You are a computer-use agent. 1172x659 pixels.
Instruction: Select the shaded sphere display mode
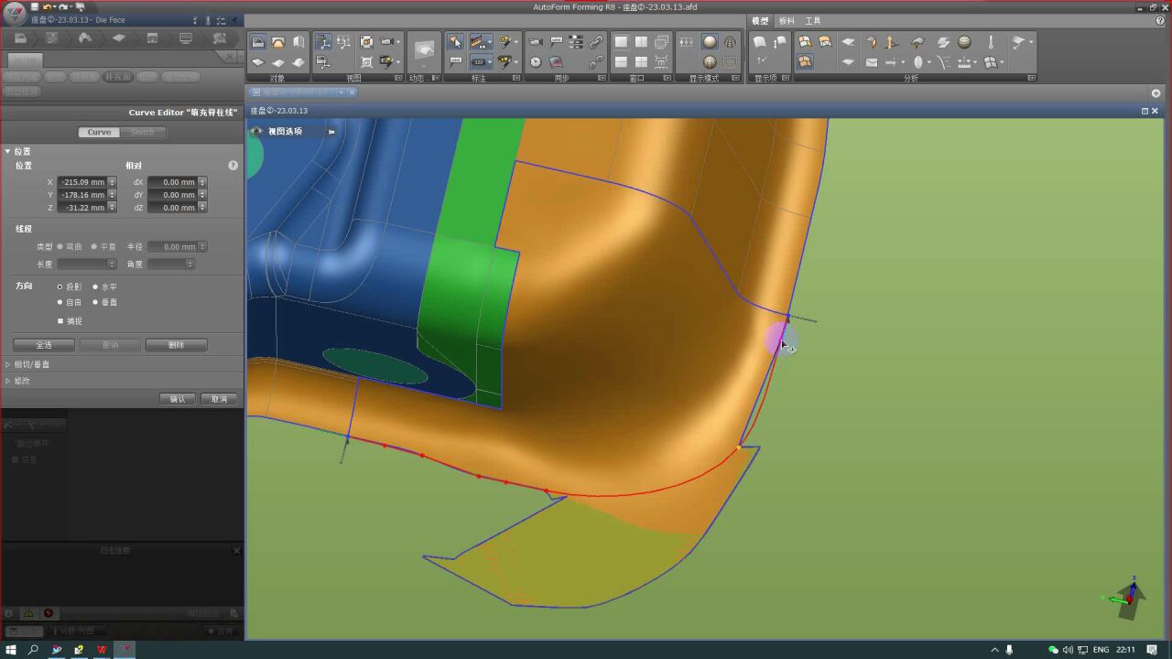coord(710,42)
